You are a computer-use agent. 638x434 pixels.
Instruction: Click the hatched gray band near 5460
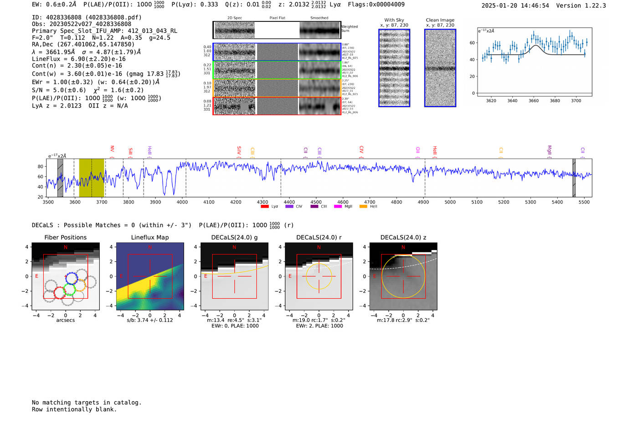[574, 178]
